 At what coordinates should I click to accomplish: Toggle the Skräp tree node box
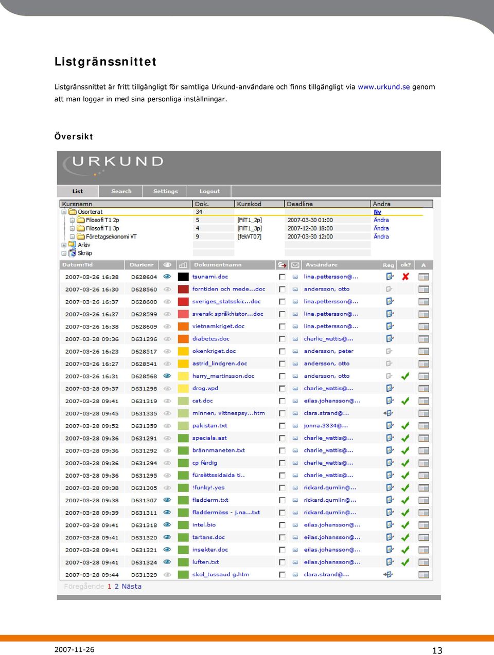click(64, 253)
